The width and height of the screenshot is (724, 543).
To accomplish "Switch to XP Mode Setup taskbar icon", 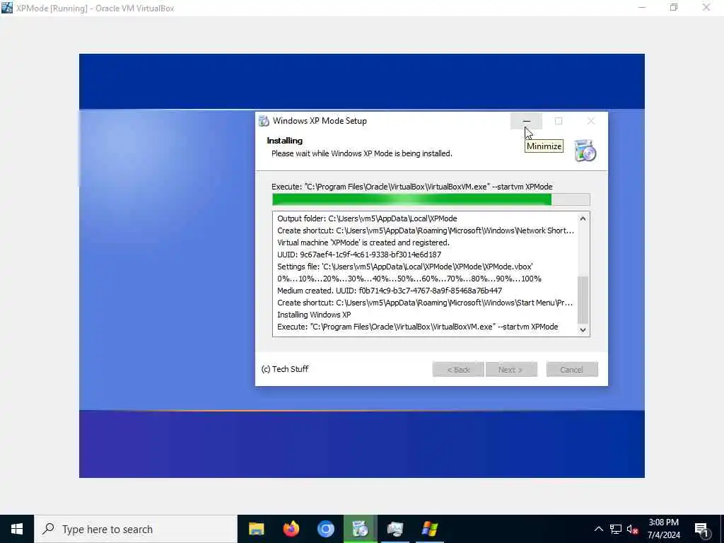I will pos(360,529).
